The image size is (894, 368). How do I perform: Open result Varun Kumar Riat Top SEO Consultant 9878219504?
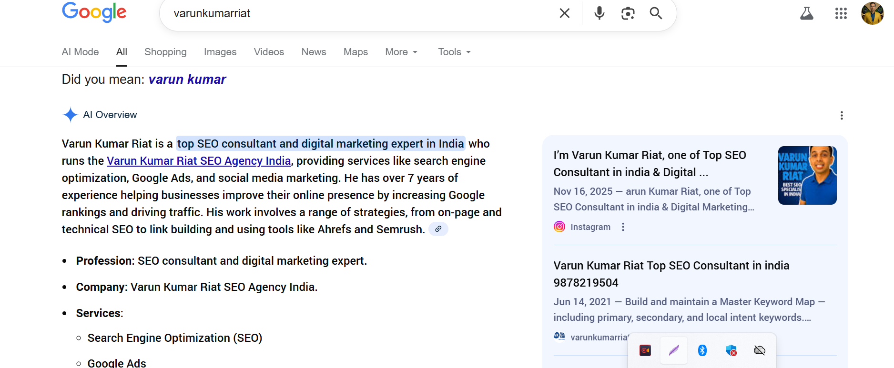(671, 274)
